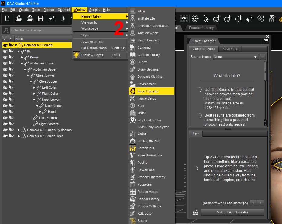The width and height of the screenshot is (282, 224).
Task: Collapse the Genesis 8.1 Female node
Action: 16,45
